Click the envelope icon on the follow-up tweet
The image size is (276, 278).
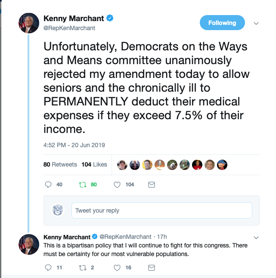151,268
